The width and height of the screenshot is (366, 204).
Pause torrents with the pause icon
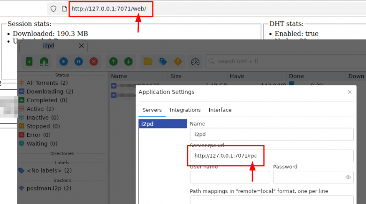pos(79,61)
